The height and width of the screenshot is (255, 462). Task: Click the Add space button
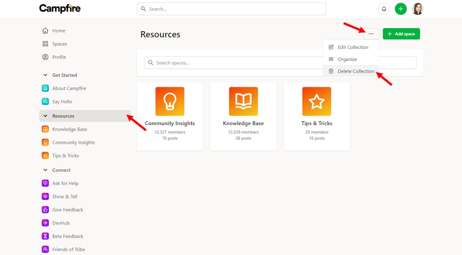tap(401, 34)
